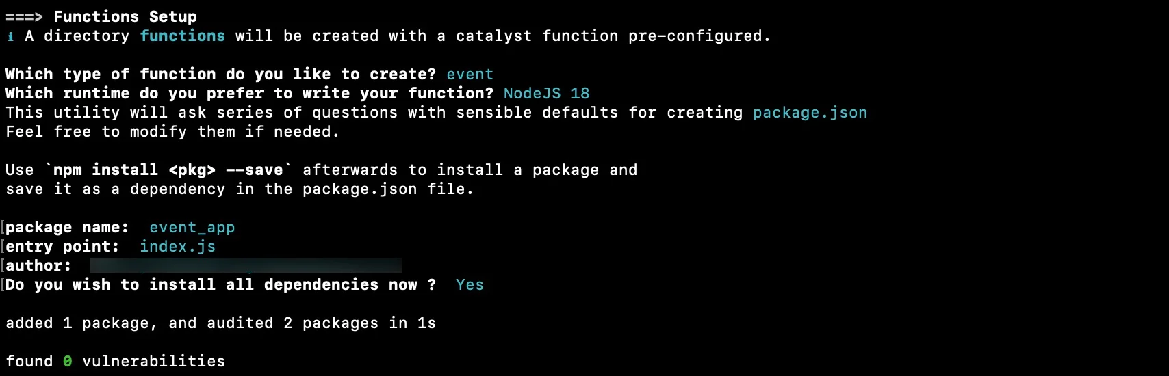The image size is (1169, 376).
Task: Click the package name: prompt label
Action: coord(67,228)
